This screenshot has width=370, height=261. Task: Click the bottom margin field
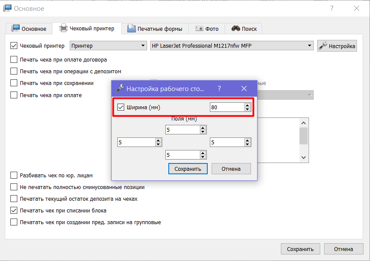tap(183, 155)
